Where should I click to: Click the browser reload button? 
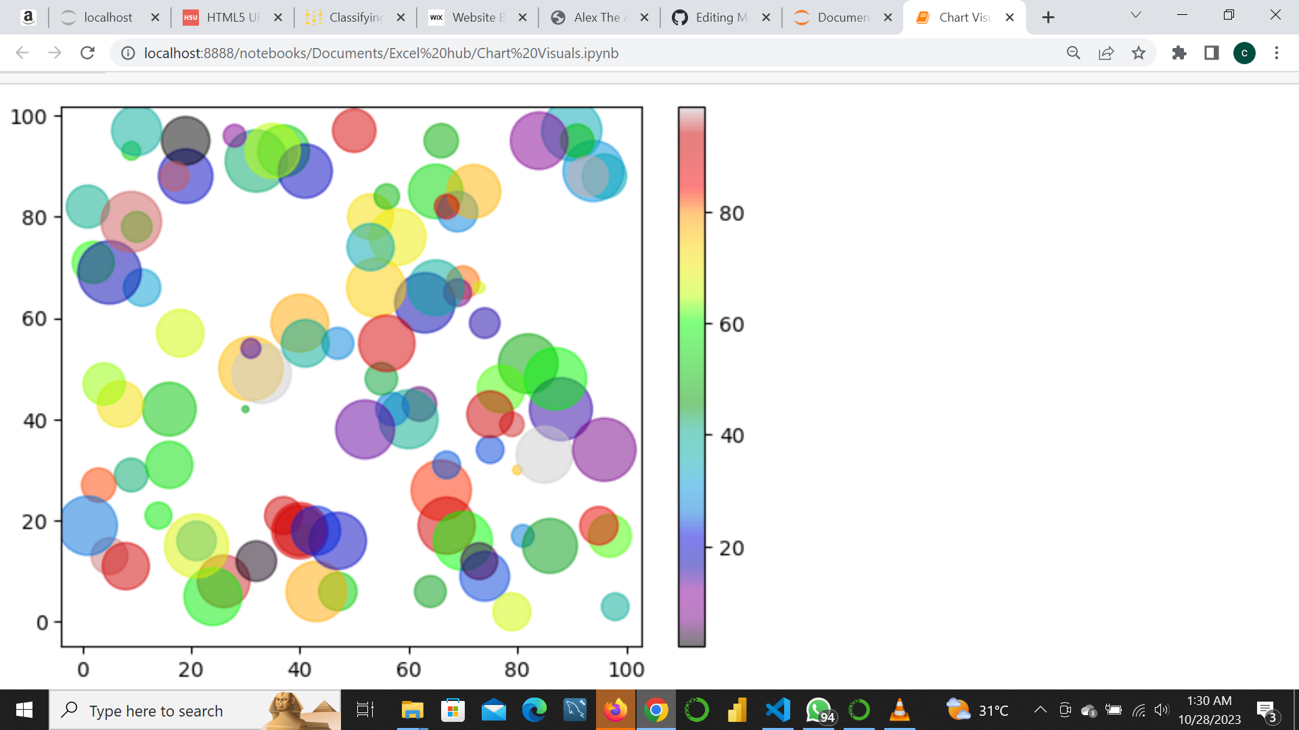87,53
